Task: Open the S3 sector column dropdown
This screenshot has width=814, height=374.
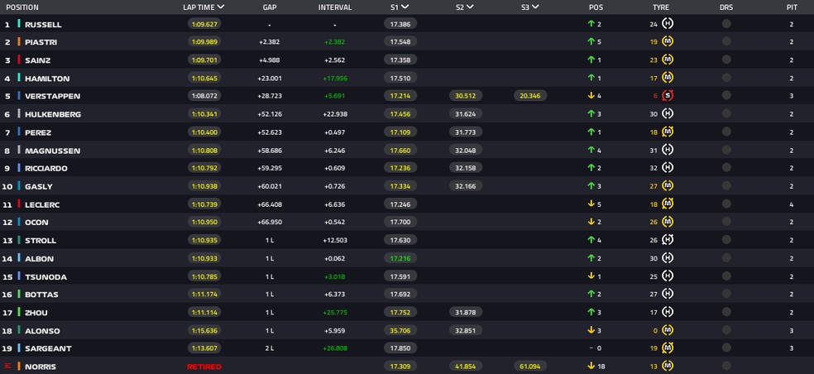Action: point(536,7)
